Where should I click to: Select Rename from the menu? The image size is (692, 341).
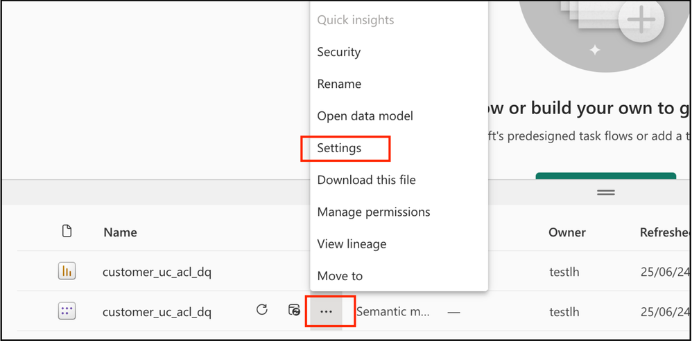tap(339, 84)
